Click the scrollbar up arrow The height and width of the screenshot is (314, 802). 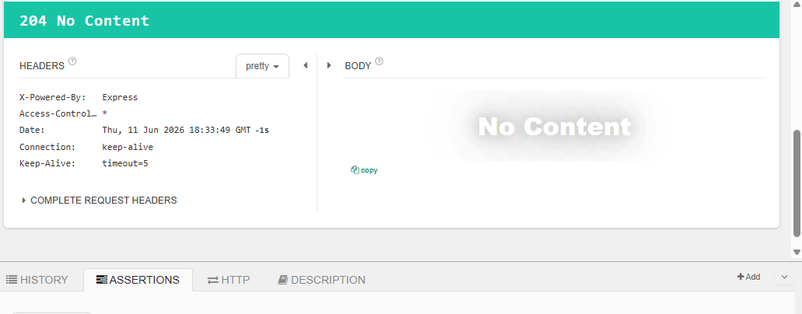click(797, 4)
